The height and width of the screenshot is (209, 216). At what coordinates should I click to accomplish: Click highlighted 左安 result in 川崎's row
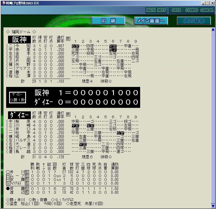pos(90,125)
